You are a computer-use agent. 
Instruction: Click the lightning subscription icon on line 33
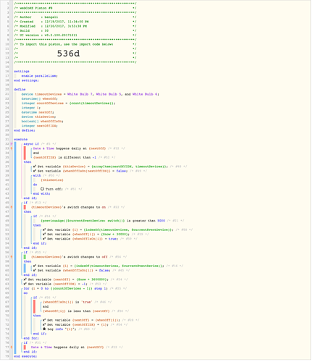point(11,149)
